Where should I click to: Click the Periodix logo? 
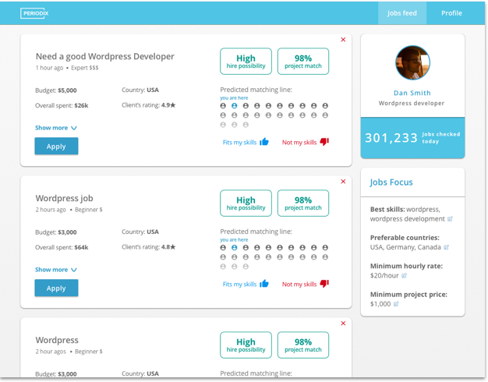pos(36,13)
